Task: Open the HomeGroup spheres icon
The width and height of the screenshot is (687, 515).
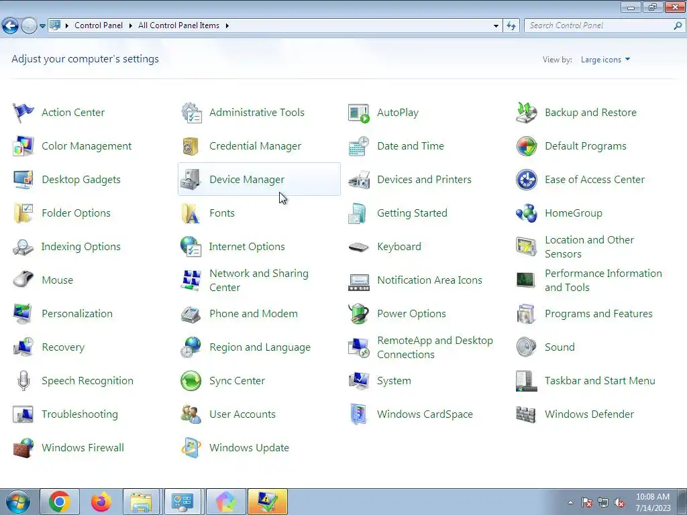Action: (x=526, y=213)
